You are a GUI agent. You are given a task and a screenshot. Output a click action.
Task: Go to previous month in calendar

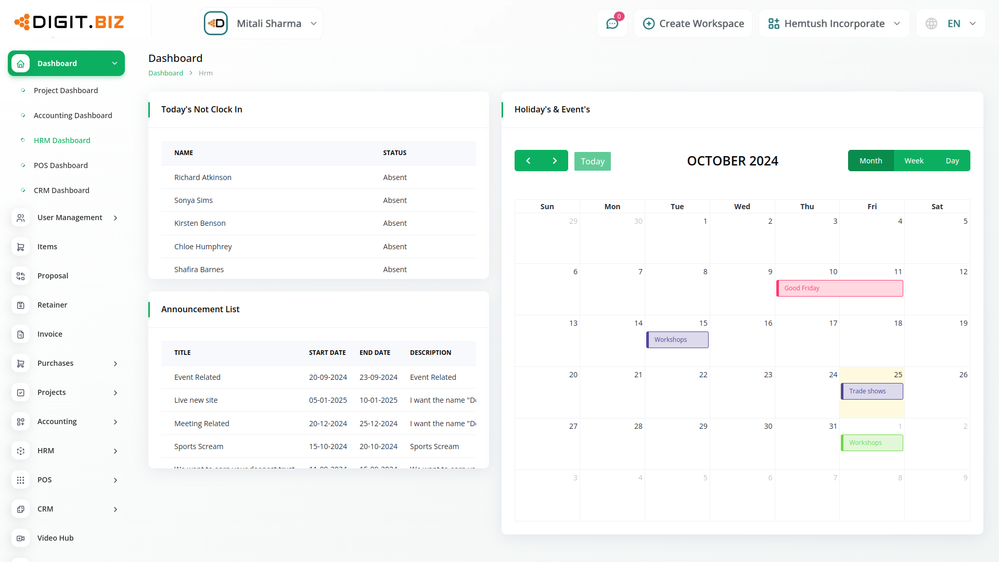pos(528,161)
